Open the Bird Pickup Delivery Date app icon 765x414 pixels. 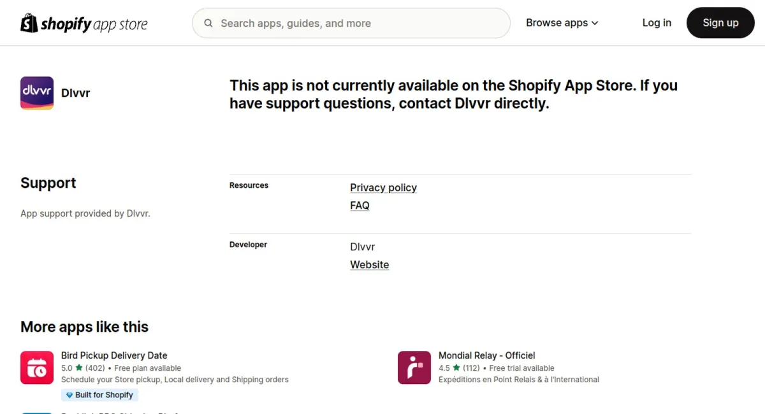click(37, 368)
